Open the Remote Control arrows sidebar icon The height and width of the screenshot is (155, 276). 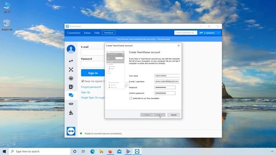[x=71, y=61]
